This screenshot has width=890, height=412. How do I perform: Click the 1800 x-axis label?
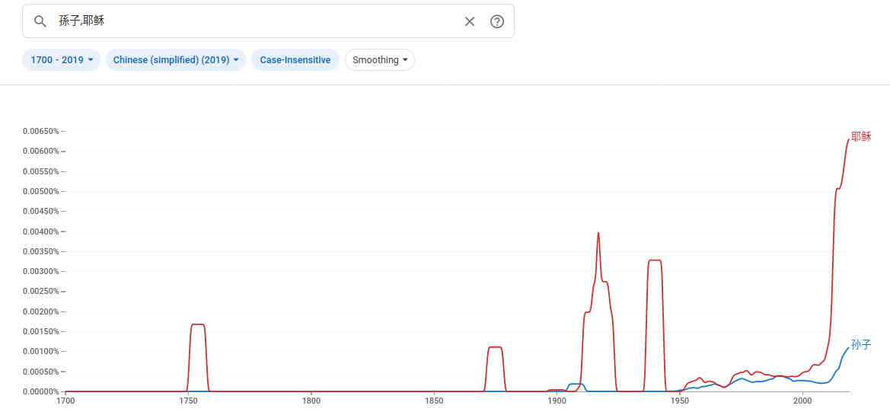click(x=311, y=401)
